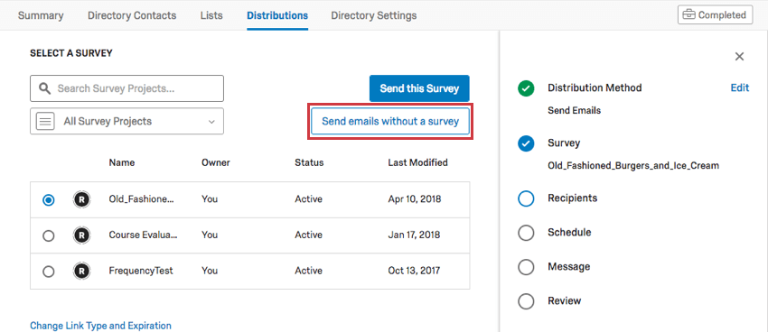The height and width of the screenshot is (332, 768).
Task: Open the Lists tab
Action: point(211,15)
